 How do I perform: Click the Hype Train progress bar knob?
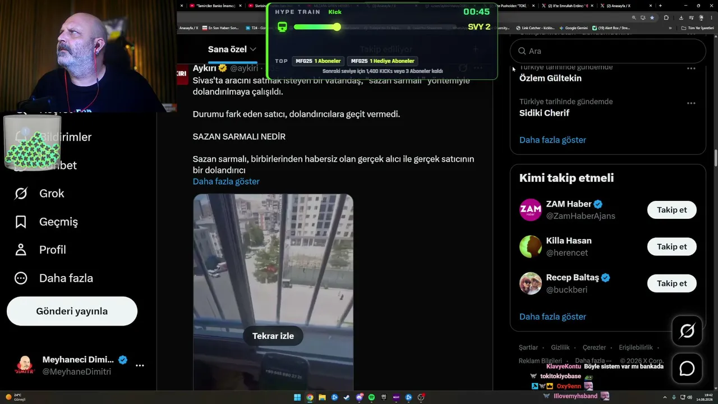tap(337, 27)
